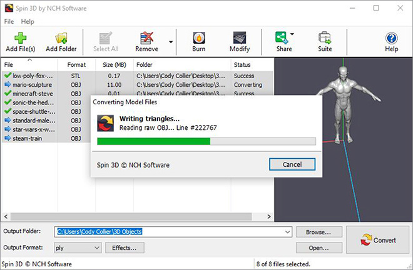Image resolution: width=413 pixels, height=270 pixels.
Task: Sort by the File column header
Action: point(29,65)
